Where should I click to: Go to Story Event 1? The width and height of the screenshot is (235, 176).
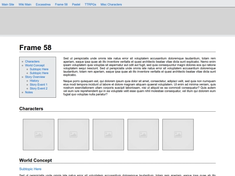pyautogui.click(x=39, y=85)
